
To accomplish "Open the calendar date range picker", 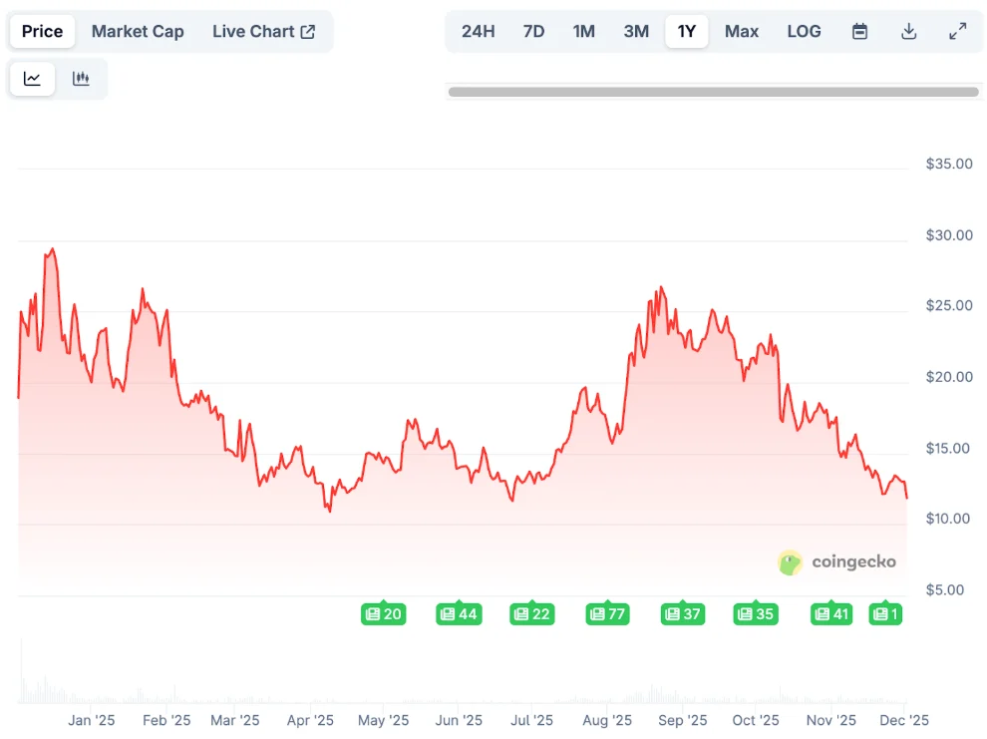I will [x=859, y=31].
